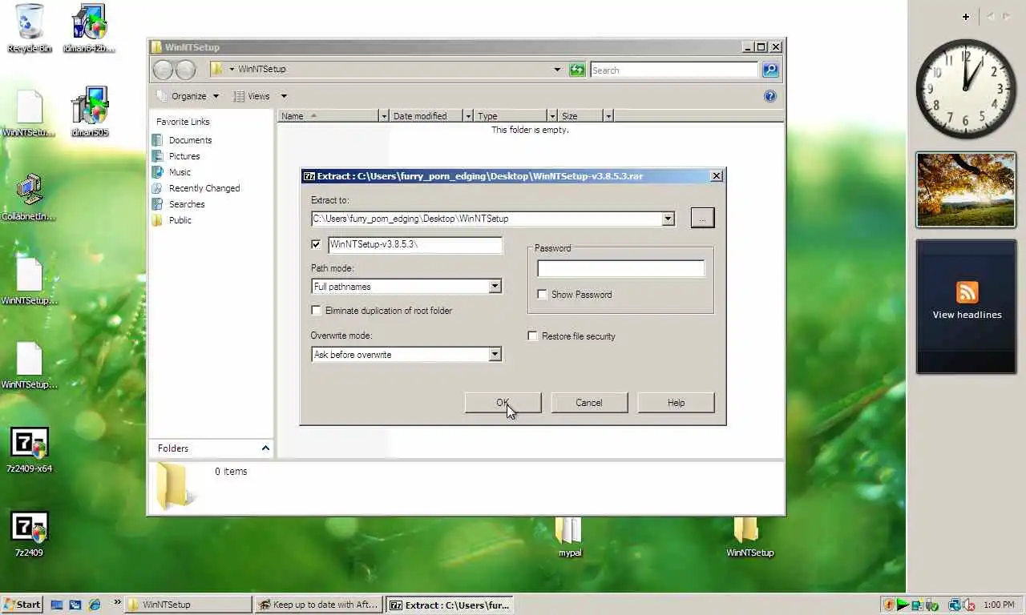Click the Help button in Extract dialog
This screenshot has width=1026, height=615.
pos(676,403)
